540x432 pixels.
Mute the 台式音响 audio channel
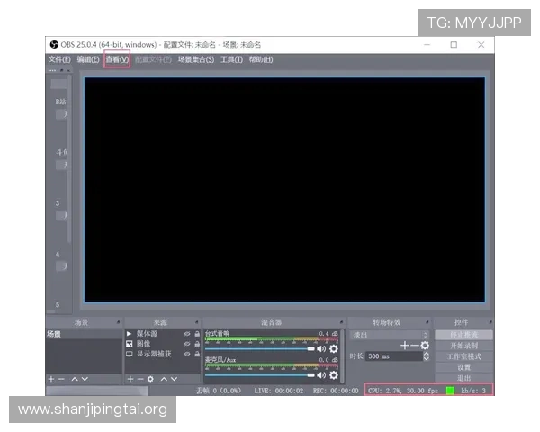coord(321,349)
